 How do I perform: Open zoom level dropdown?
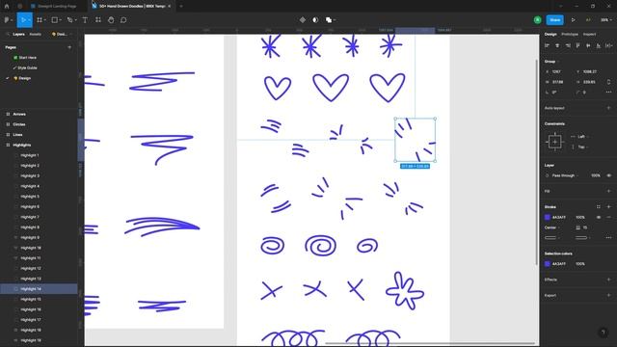pos(605,20)
